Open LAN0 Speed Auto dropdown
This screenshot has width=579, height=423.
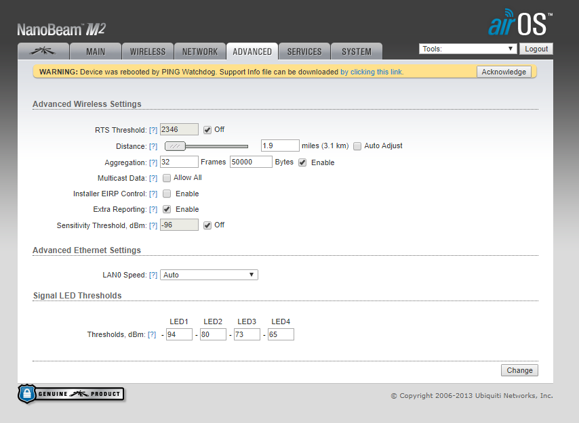pos(209,275)
